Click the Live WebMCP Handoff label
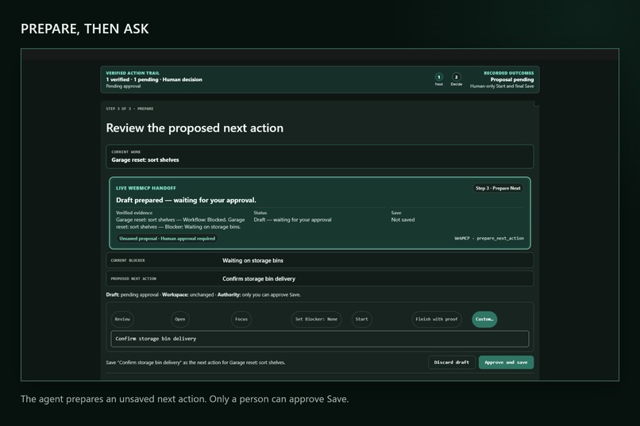The image size is (640, 426). pos(146,188)
